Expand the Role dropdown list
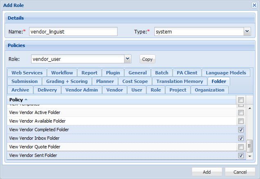The image size is (260, 179). pos(128,59)
